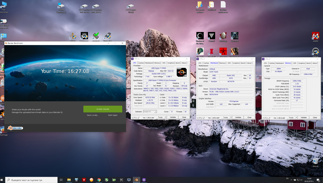Open the HDD Seagate 1TB desktop shortcut
Screen dimensions: 323x183
(x=130, y=6)
